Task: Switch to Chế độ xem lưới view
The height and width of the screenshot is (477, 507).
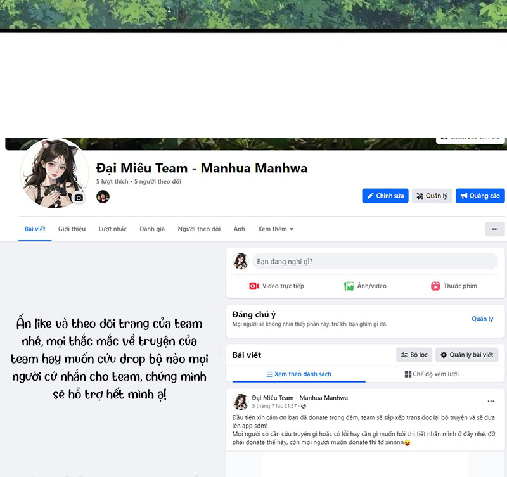Action: 431,374
